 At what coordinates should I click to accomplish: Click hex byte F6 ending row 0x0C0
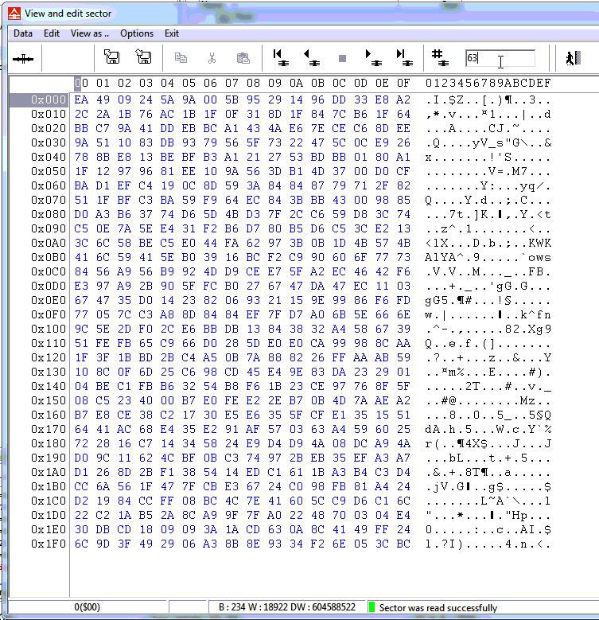coord(403,271)
